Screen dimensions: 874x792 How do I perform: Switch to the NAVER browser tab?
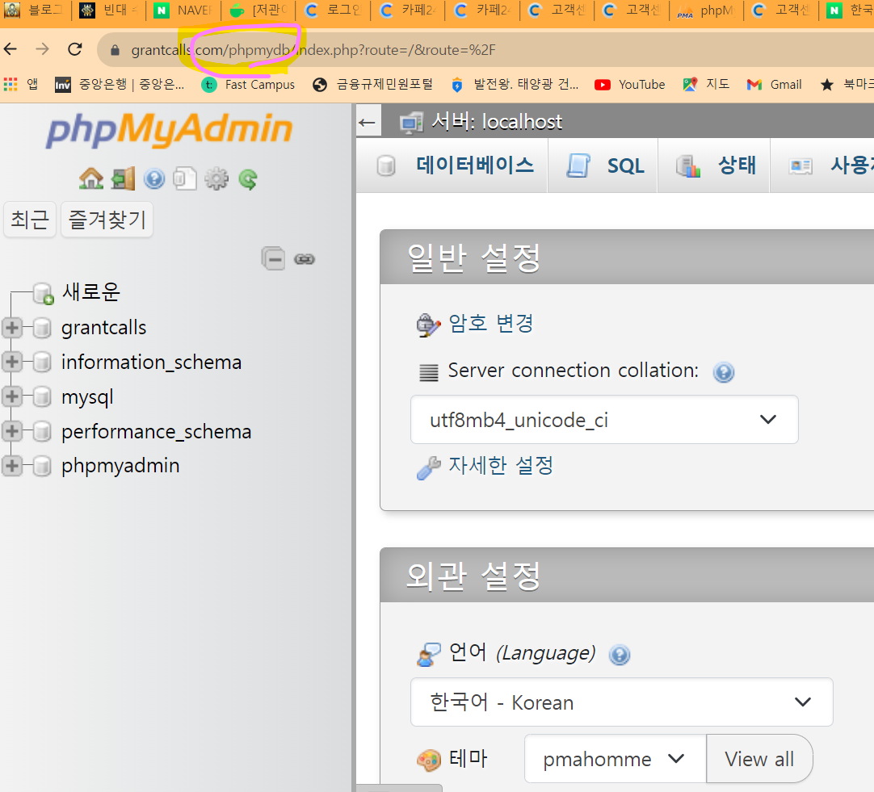(x=184, y=10)
